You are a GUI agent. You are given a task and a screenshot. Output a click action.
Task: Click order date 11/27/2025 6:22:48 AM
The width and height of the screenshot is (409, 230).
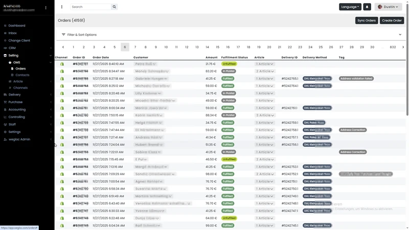108,218
